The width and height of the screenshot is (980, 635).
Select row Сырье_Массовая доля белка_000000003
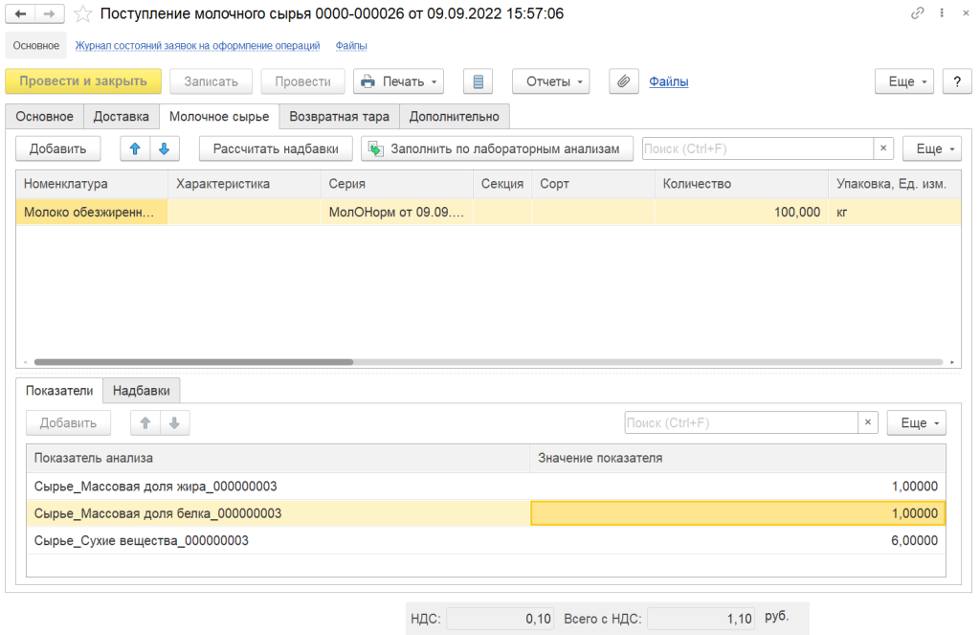[486, 513]
